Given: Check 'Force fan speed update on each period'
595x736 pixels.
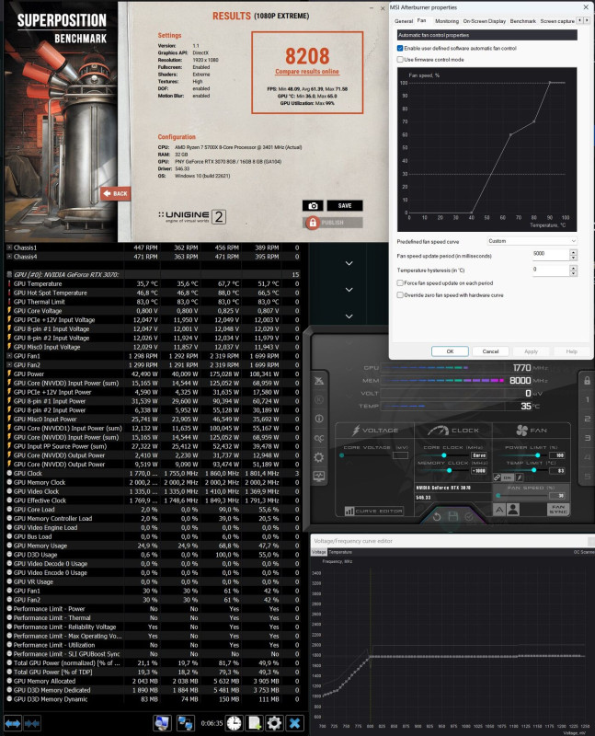Looking at the screenshot, I should coord(400,283).
